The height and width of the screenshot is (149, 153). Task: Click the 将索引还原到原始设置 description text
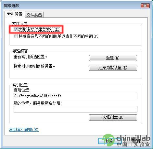point(34,66)
